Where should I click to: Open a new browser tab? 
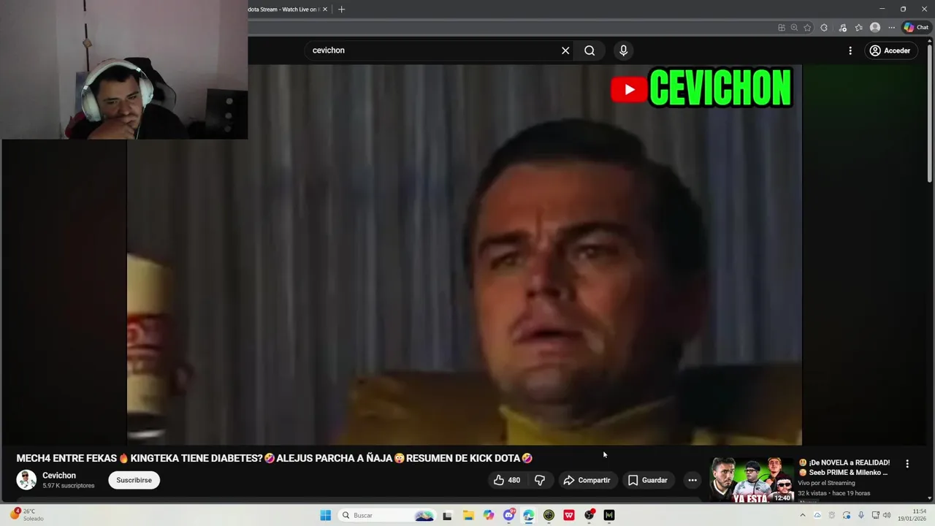[341, 9]
